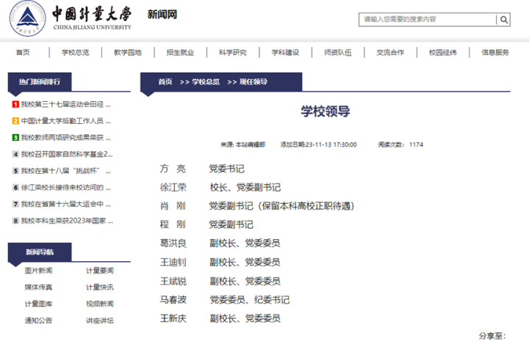Go to 通知公告 in news navigation
The image size is (529, 341).
pyautogui.click(x=38, y=320)
